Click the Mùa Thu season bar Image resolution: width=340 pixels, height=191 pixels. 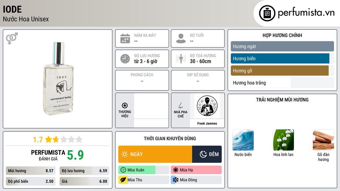144,180
